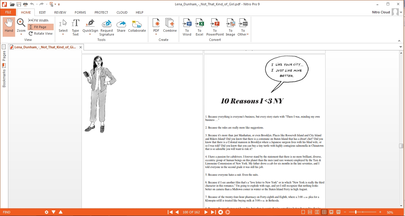Switch to the EDIT ribbon tab
The image size is (405, 216).
pyautogui.click(x=42, y=12)
